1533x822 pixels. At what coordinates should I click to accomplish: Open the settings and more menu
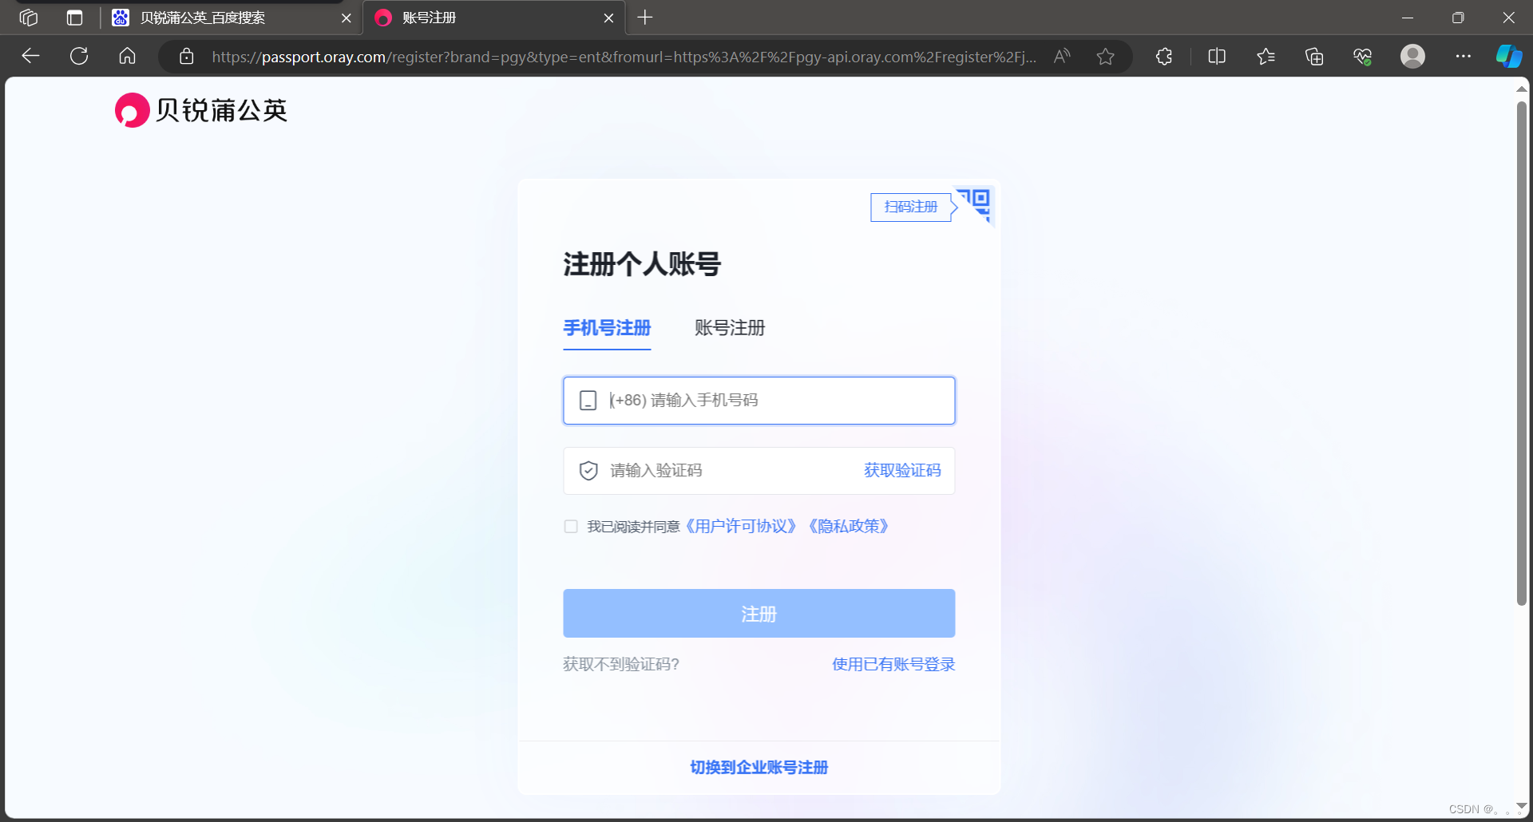pyautogui.click(x=1463, y=57)
